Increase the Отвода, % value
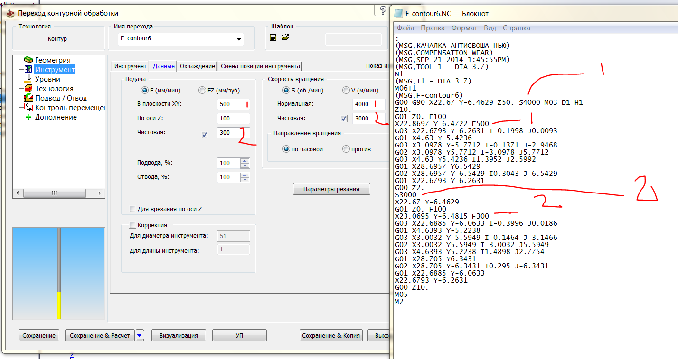 [x=245, y=175]
